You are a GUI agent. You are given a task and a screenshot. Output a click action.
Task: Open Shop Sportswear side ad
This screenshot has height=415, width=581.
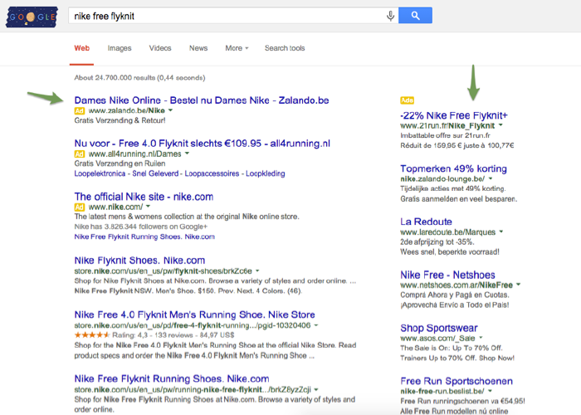(439, 329)
